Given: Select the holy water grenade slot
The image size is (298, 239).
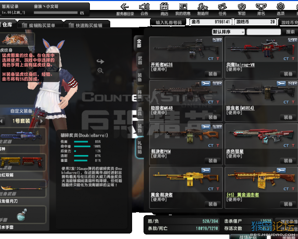Looking at the screenshot, I should 22,215.
